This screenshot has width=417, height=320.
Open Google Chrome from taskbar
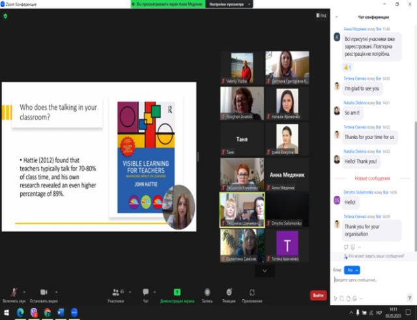48,313
